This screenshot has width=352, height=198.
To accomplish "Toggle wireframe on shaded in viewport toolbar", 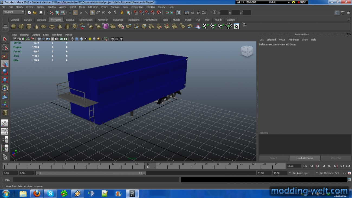I will point(81,39).
